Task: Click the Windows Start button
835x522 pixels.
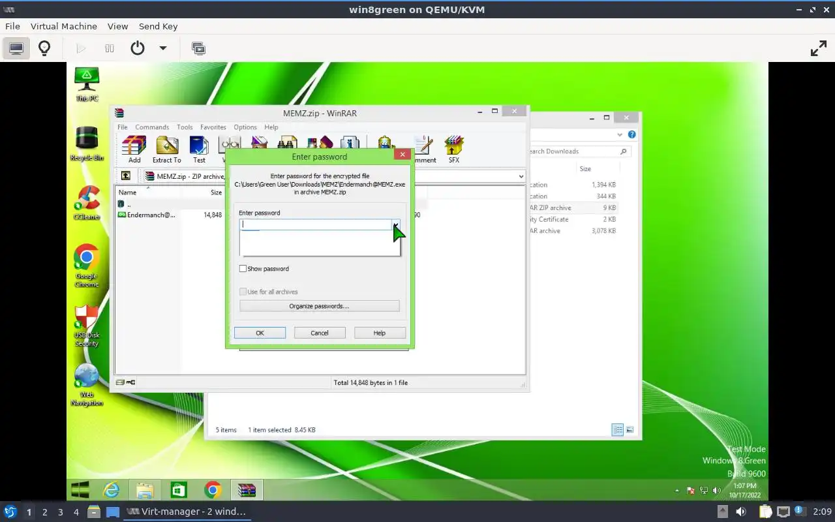Action: (80, 489)
